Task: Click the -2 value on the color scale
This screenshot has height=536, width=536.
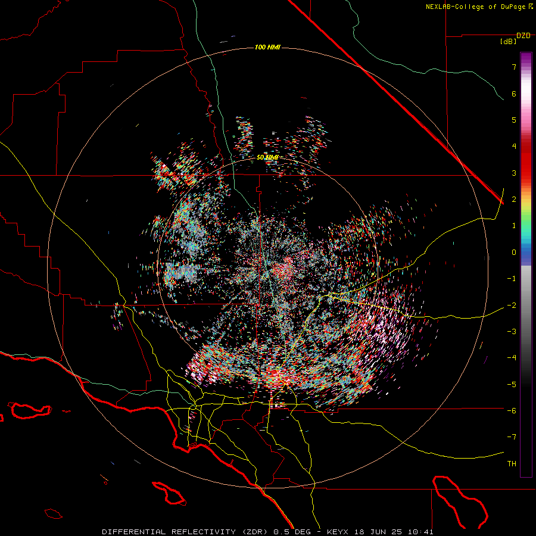Action: (x=512, y=306)
